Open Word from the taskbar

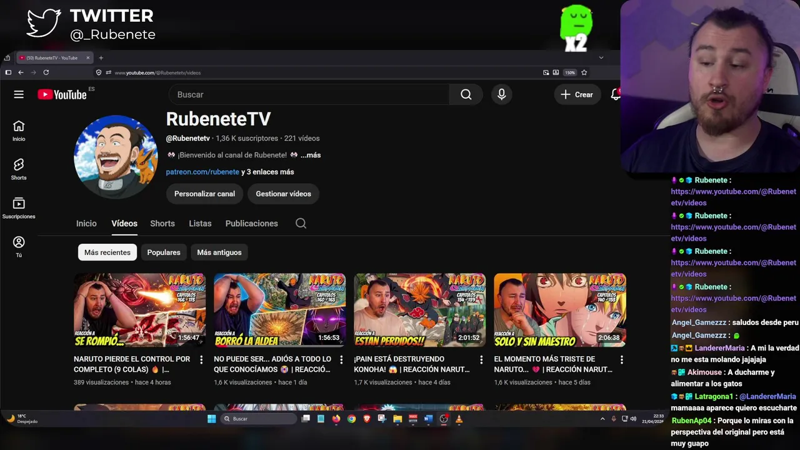click(x=428, y=419)
